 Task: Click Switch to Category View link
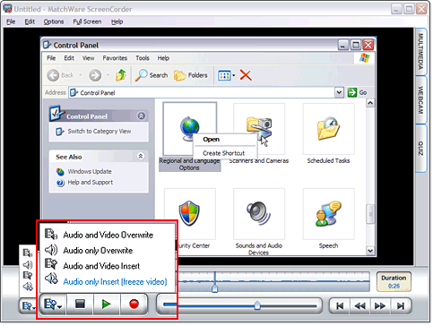99,132
